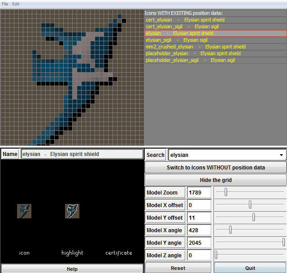The image size is (287, 273).
Task: Switch to Icons WITHOUT position data
Action: (x=216, y=167)
